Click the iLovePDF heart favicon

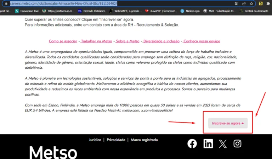click(147, 11)
